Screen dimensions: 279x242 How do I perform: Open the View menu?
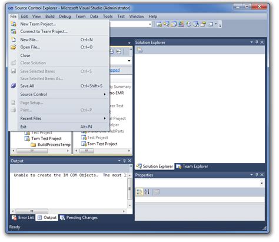[x=36, y=17]
